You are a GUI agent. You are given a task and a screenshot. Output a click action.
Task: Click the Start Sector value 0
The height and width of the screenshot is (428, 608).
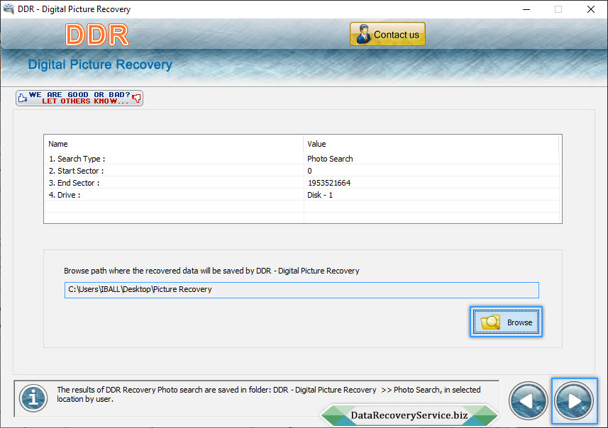(309, 171)
